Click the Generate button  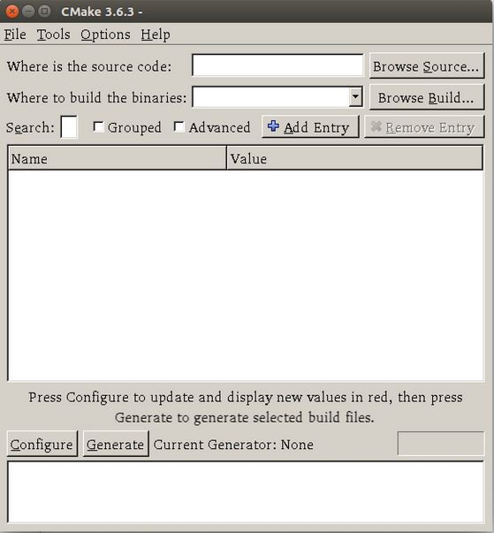[x=116, y=444]
